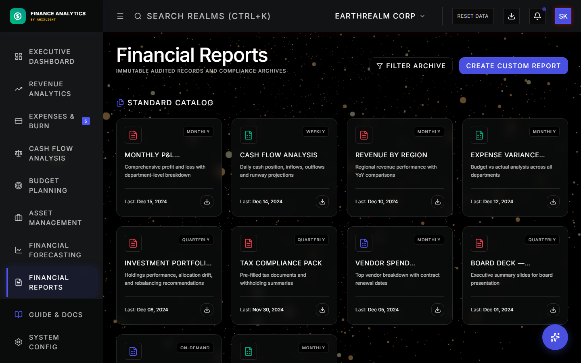
Task: Open Budget Planning page
Action: click(52, 186)
